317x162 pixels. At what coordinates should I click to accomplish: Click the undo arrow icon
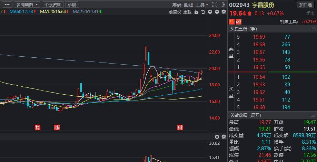(x=203, y=12)
